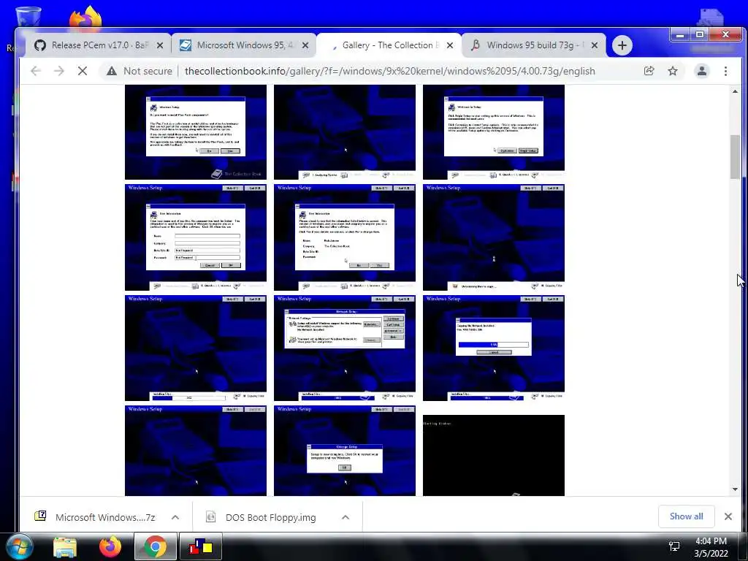Close the Release PCem v17.0 tab
Screen dimensions: 748x561
tap(160, 45)
